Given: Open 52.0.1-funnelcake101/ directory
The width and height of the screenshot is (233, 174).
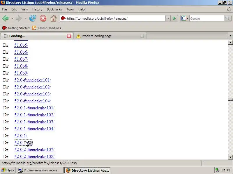Looking at the screenshot, I should click(34, 108).
